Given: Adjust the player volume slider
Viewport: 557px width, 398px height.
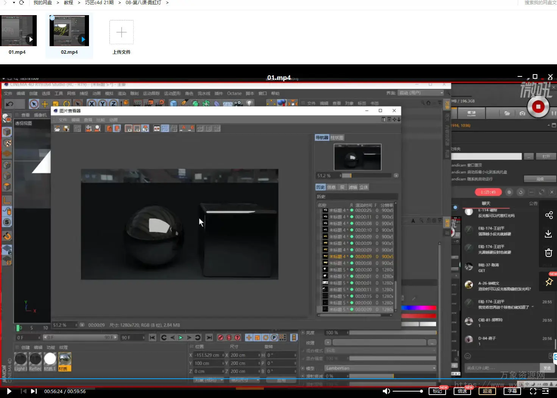Looking at the screenshot, I should (407, 391).
